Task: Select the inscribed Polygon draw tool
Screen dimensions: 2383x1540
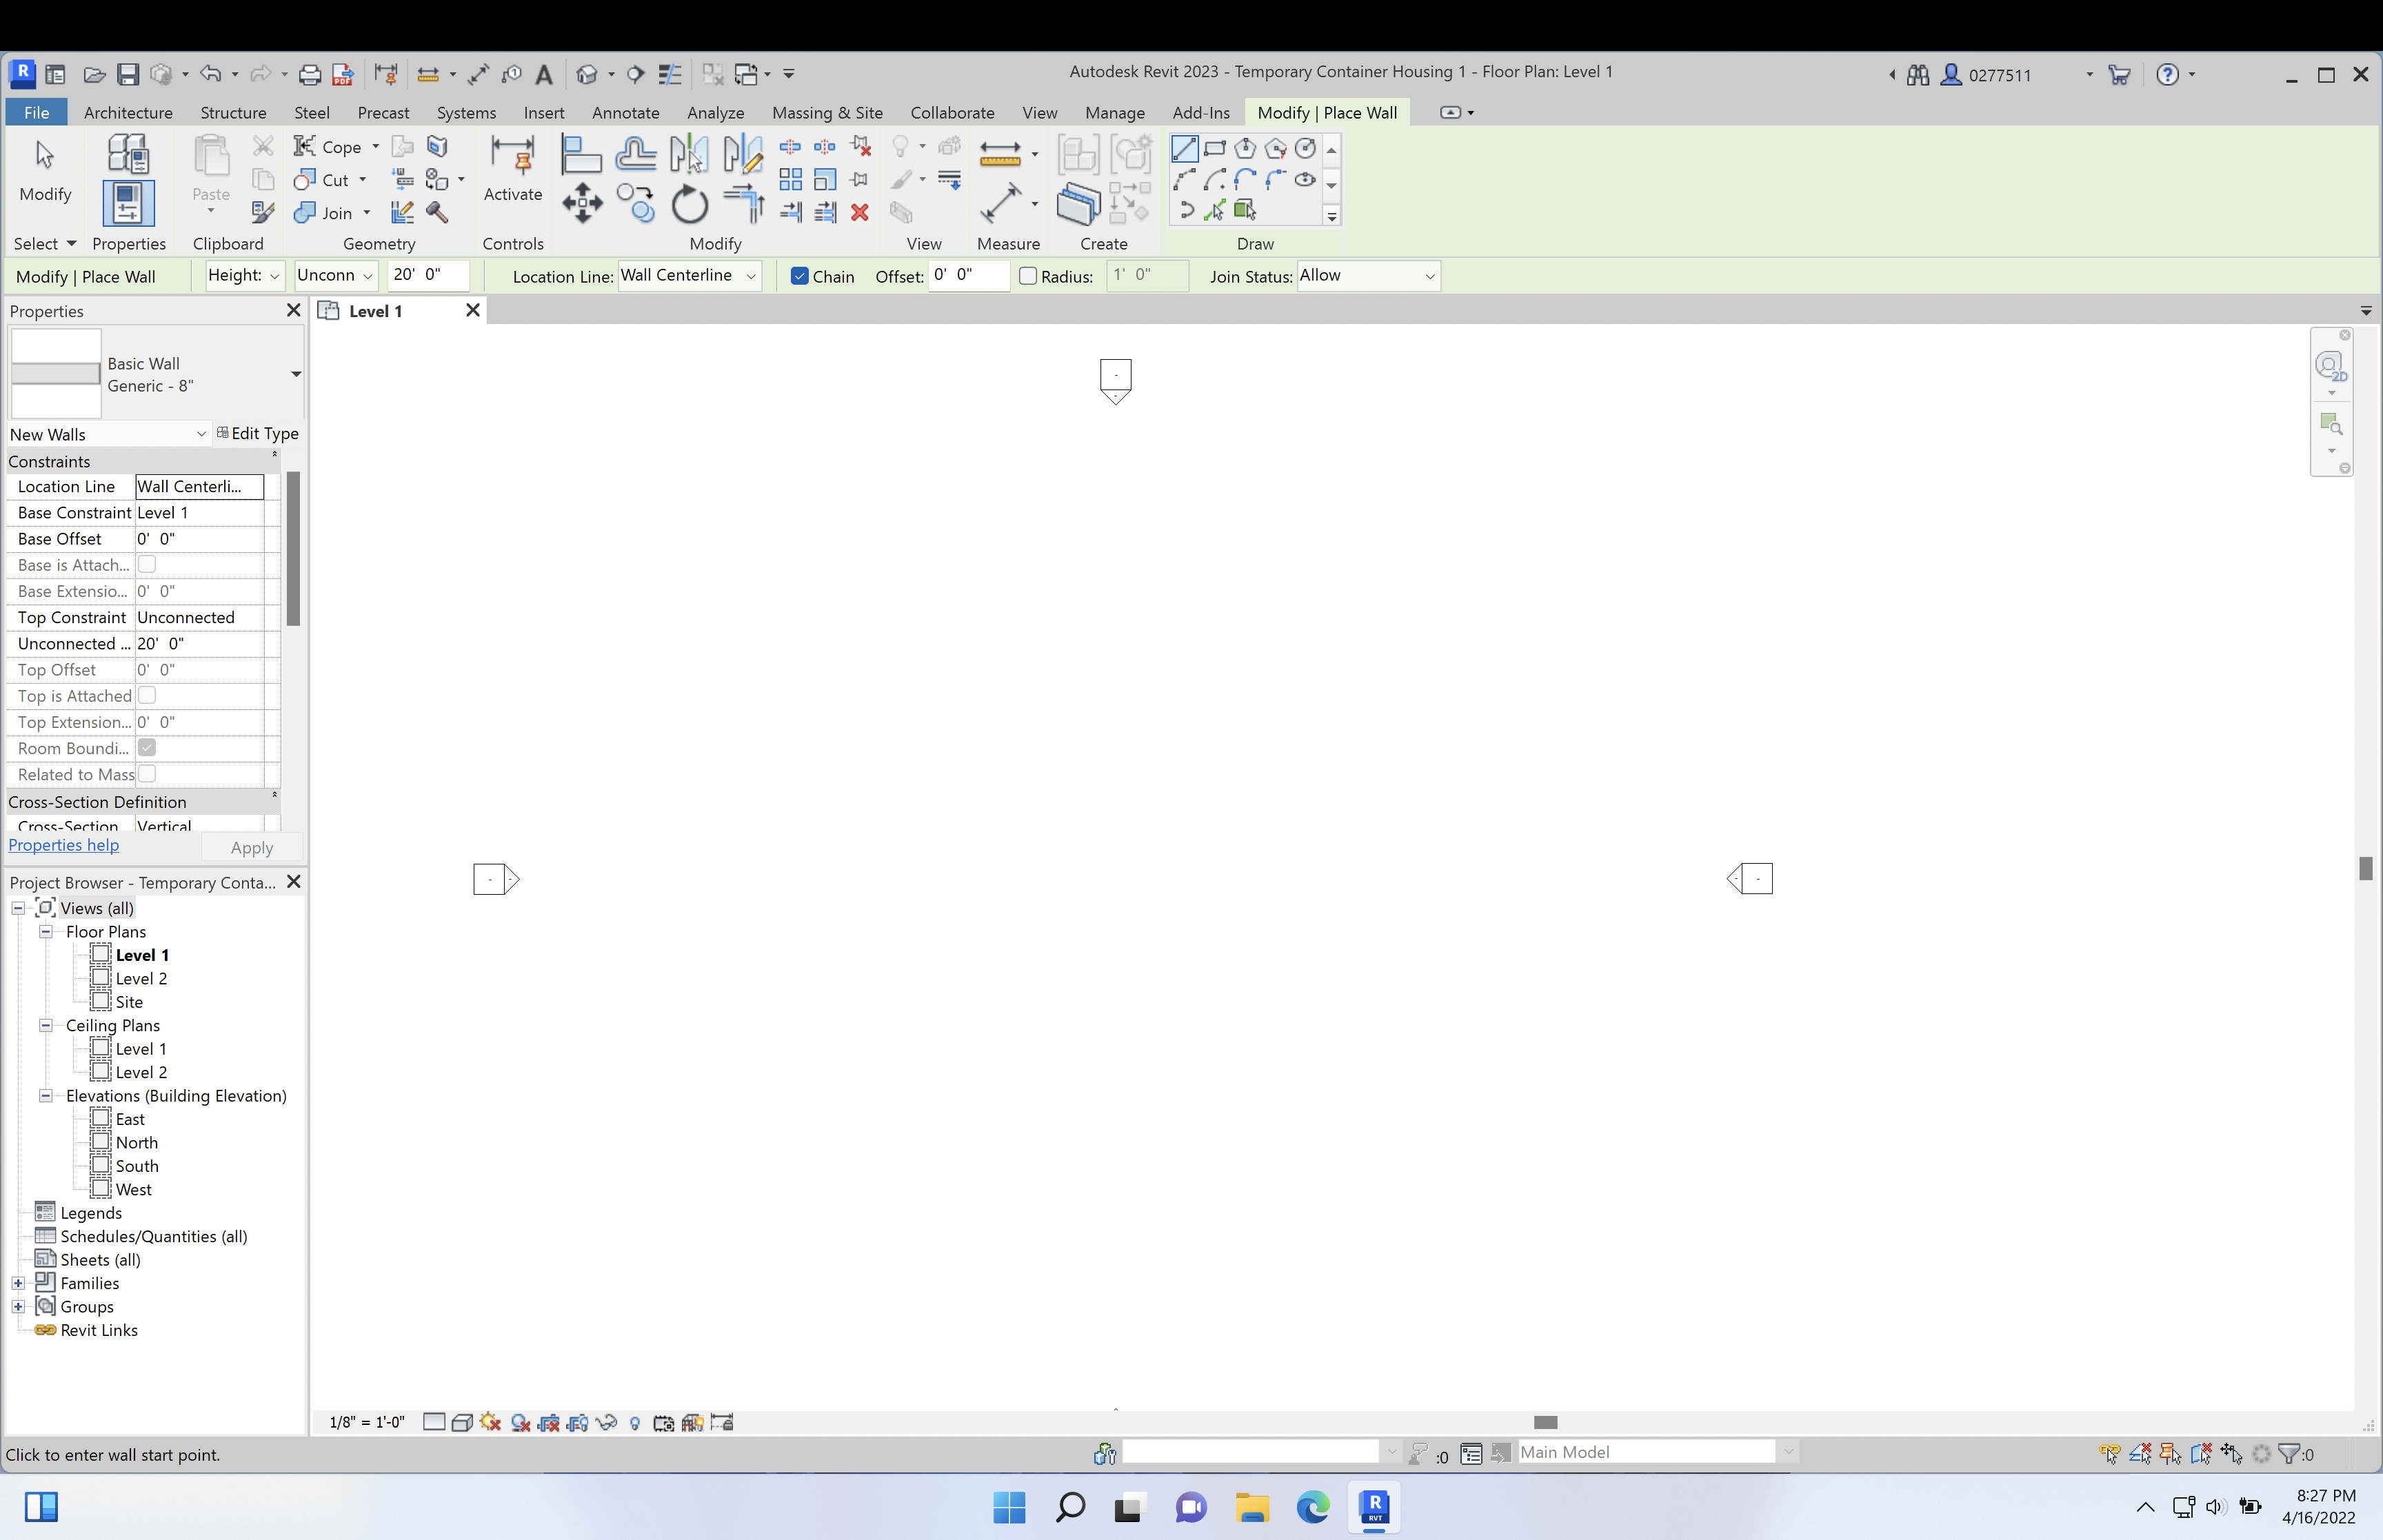Action: point(1245,148)
